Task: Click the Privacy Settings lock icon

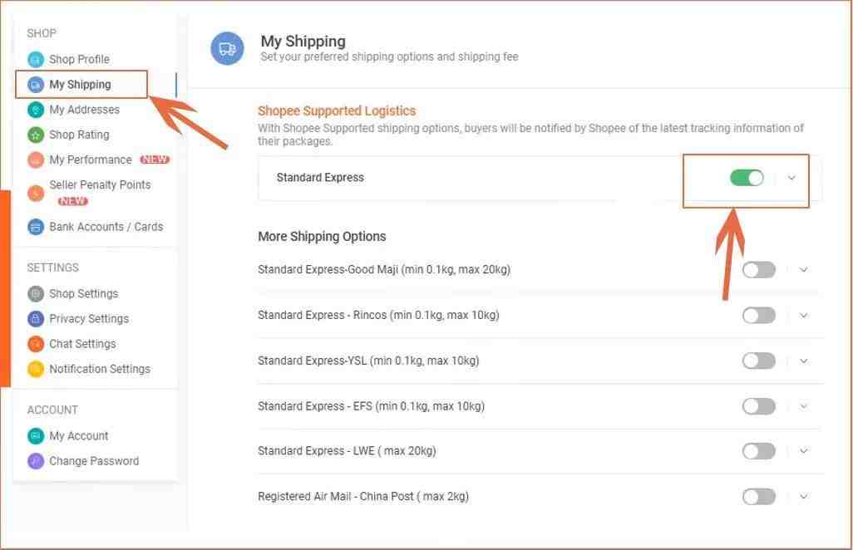Action: 36,318
